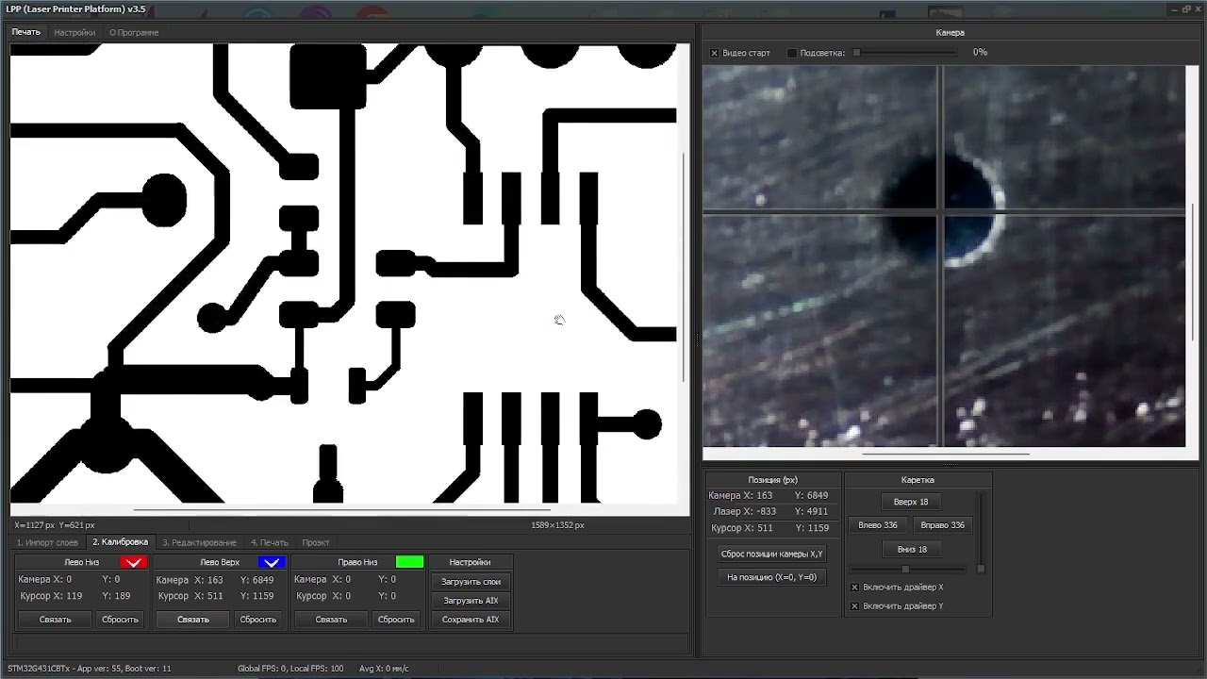Click the PCB layout preview canvas
This screenshot has width=1207, height=679.
[x=343, y=273]
